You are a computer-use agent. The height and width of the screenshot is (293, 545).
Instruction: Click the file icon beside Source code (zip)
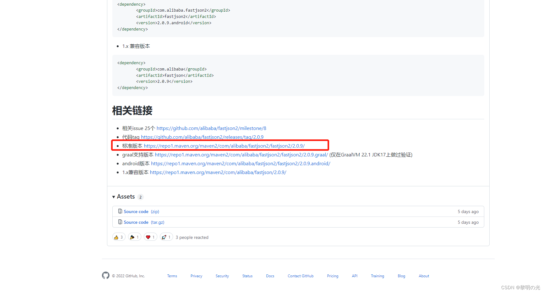(x=120, y=211)
